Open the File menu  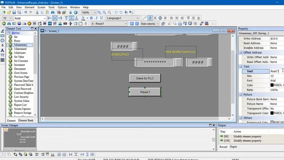(x=4, y=7)
